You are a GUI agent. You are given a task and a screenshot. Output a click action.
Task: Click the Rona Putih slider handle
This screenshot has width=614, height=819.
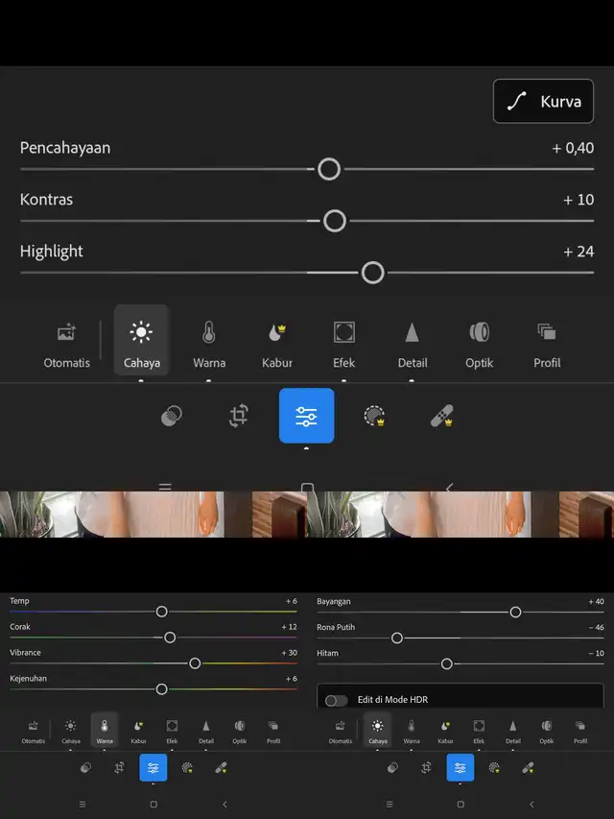point(397,638)
